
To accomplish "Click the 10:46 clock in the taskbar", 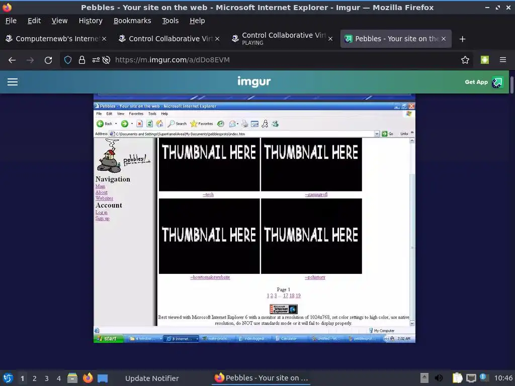I will (x=503, y=378).
